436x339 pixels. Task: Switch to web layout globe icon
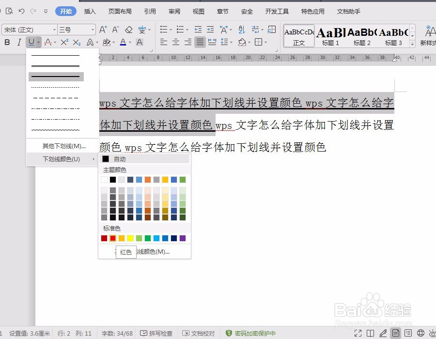pyautogui.click(x=420, y=333)
